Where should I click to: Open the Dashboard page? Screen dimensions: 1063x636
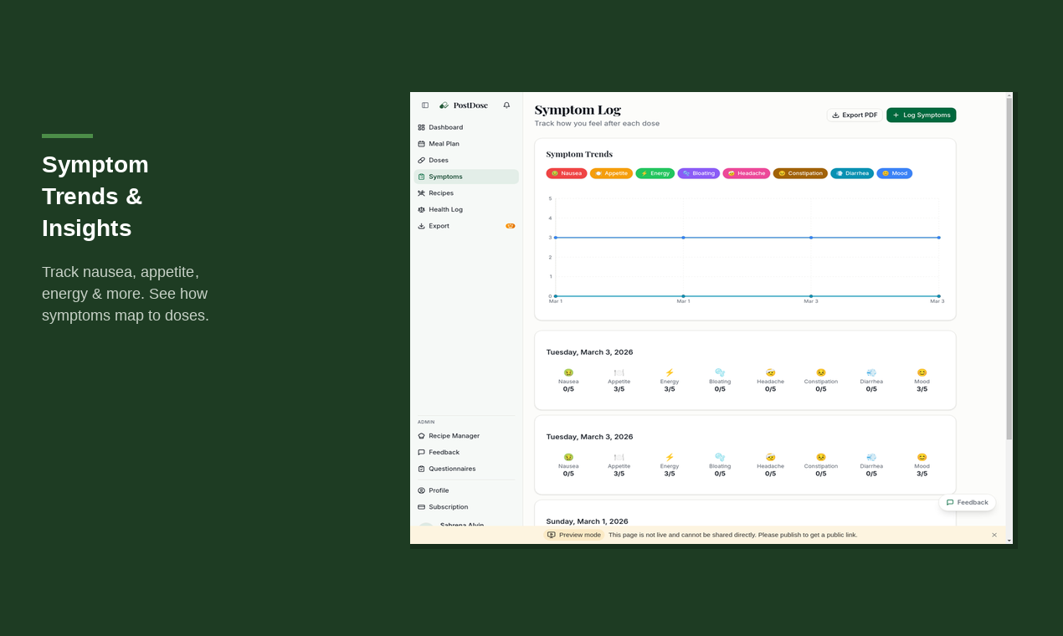coord(466,127)
